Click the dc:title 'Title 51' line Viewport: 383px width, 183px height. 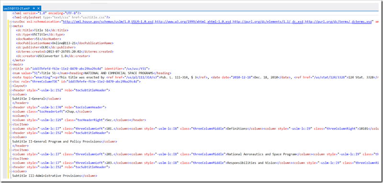(x=42, y=30)
